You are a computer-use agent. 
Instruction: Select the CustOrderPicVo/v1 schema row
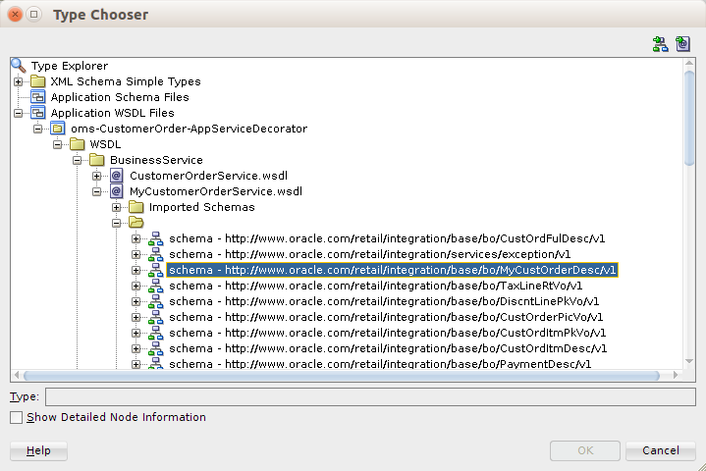(386, 318)
